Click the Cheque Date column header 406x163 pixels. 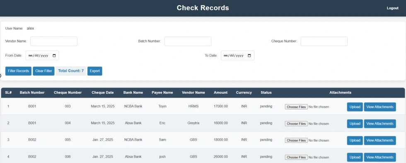[103, 92]
